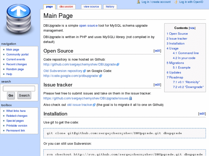Jump to 4 Usage in Contents
The image size is (209, 156).
tap(172, 48)
